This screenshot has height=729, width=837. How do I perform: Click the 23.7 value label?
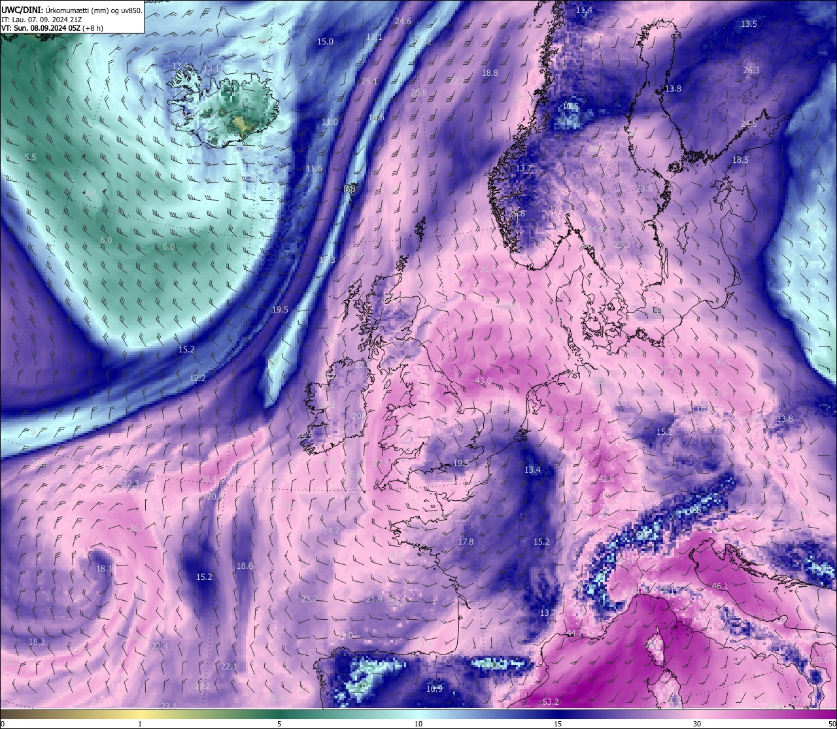309,599
